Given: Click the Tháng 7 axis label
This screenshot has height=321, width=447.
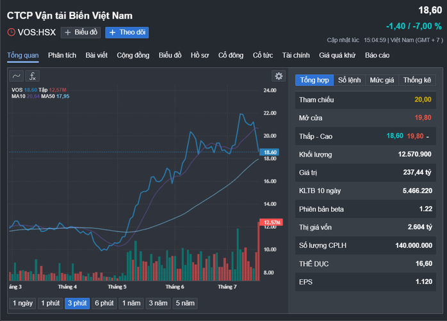Looking at the screenshot, I should coord(227,287).
